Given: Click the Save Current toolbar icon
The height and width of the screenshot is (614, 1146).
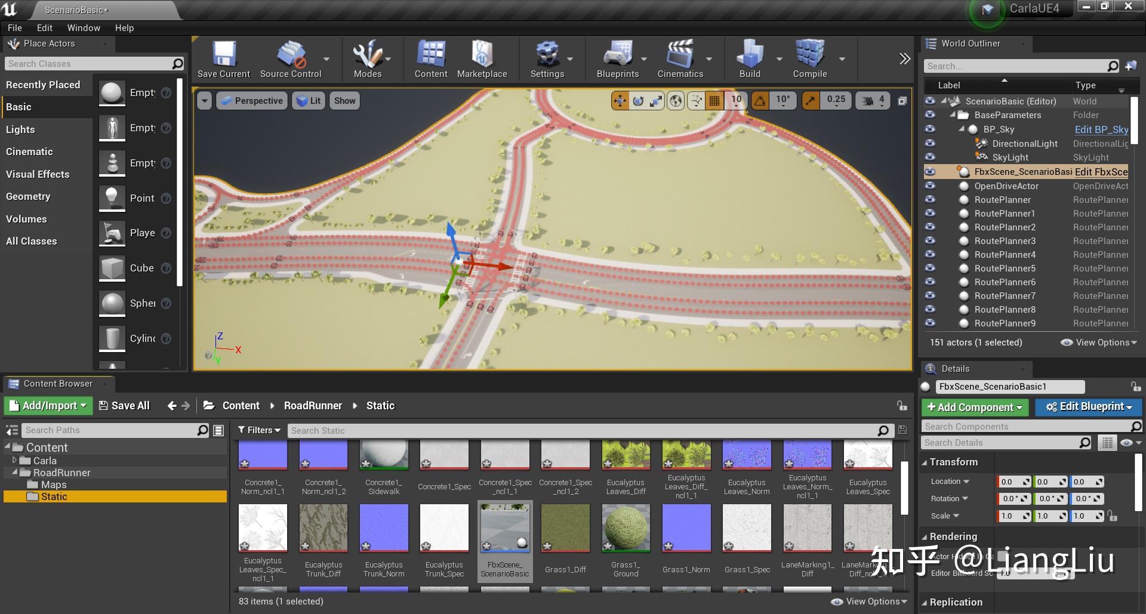Looking at the screenshot, I should 224,55.
